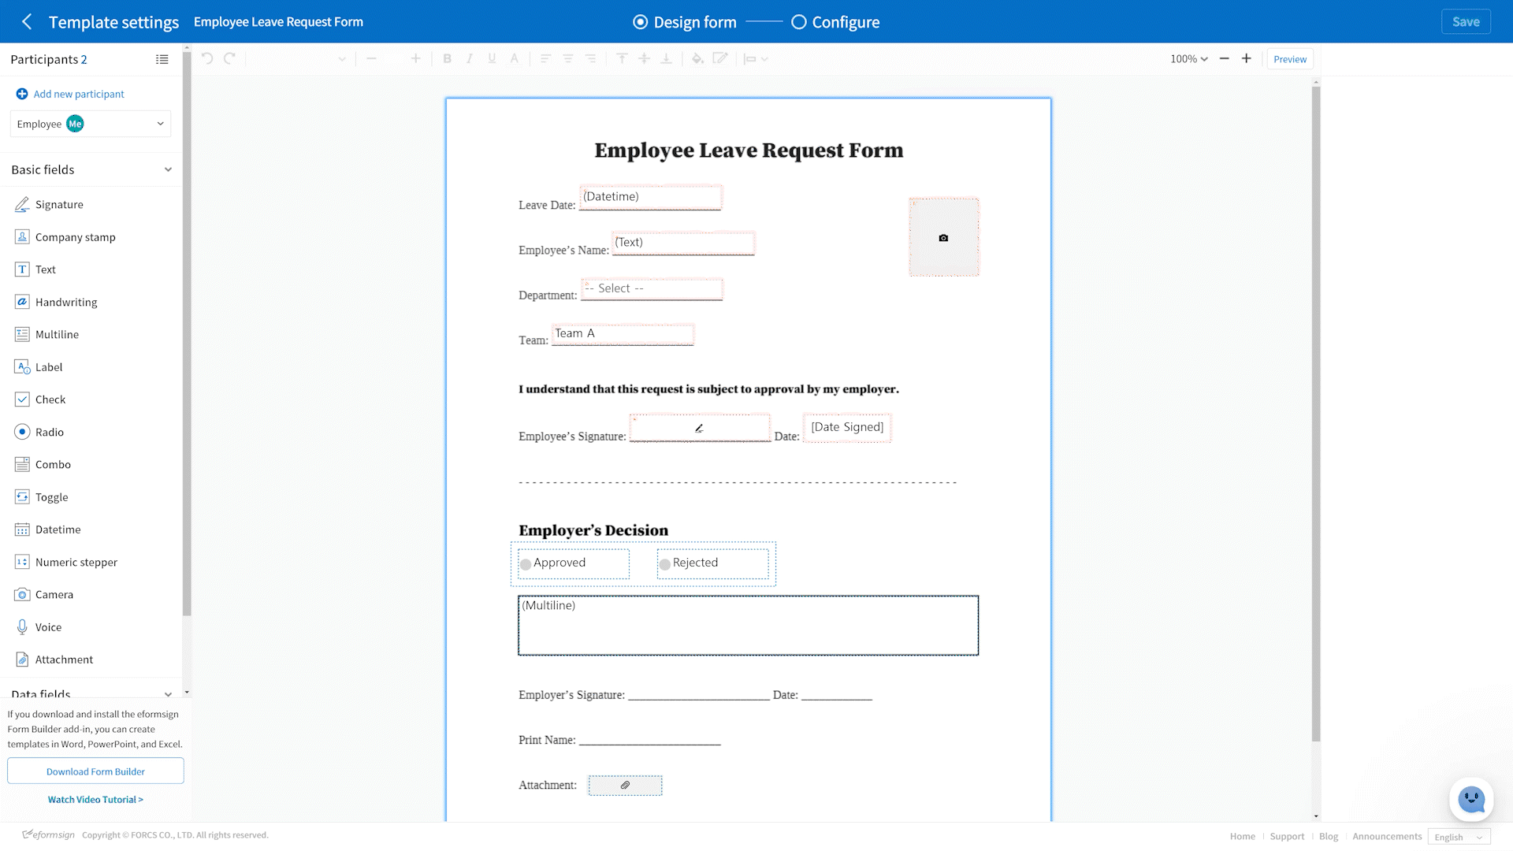The width and height of the screenshot is (1513, 851).
Task: Expand the Data fields section
Action: pyautogui.click(x=168, y=693)
